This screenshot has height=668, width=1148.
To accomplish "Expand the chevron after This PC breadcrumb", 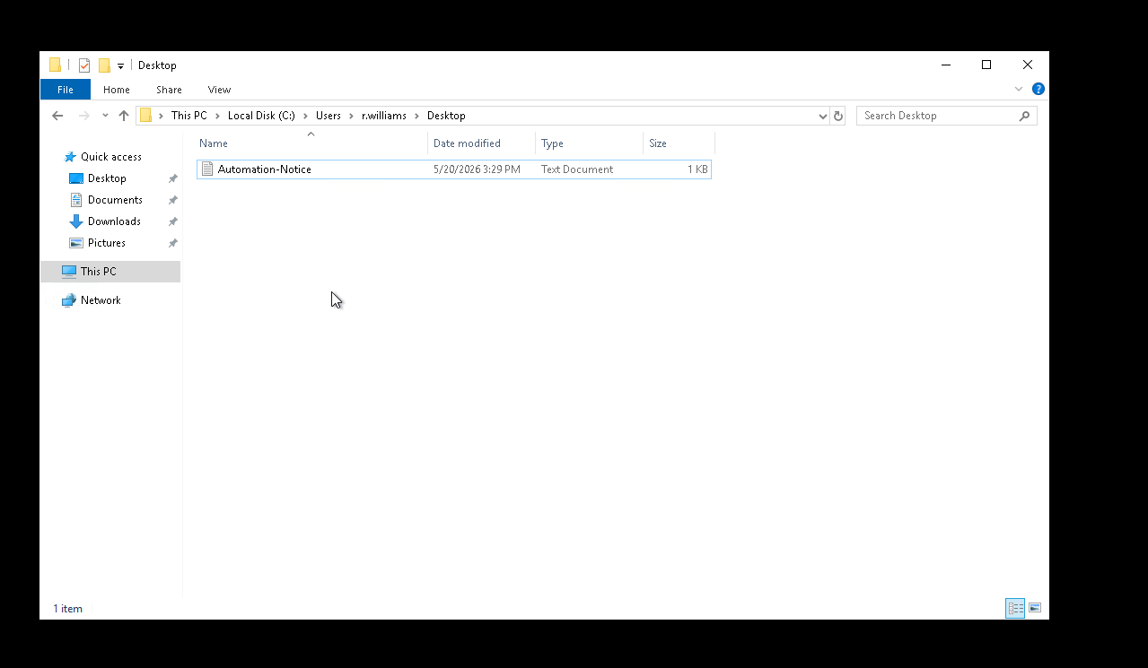I will pyautogui.click(x=217, y=116).
